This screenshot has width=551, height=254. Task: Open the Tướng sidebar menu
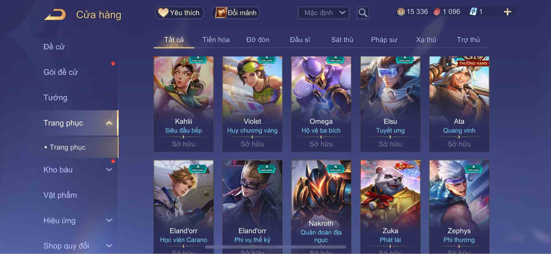(x=55, y=97)
